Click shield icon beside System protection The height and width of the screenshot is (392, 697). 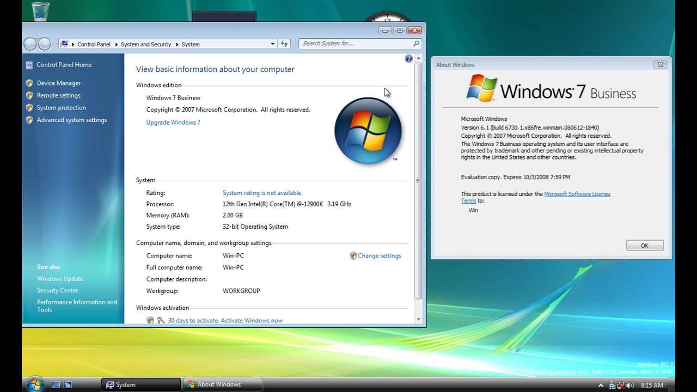click(29, 108)
